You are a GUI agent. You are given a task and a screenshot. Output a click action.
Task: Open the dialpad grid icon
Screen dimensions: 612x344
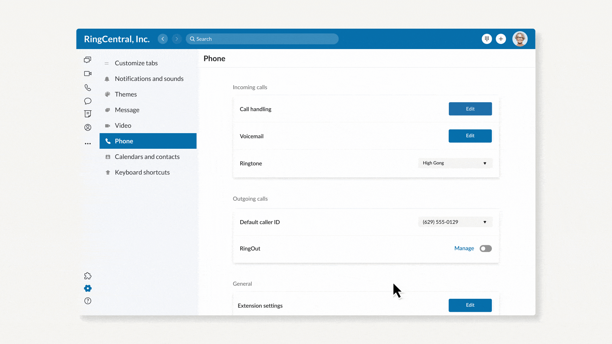[487, 39]
